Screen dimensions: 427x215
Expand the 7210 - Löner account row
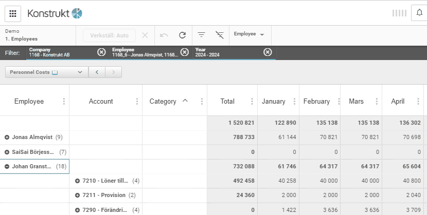pyautogui.click(x=78, y=181)
